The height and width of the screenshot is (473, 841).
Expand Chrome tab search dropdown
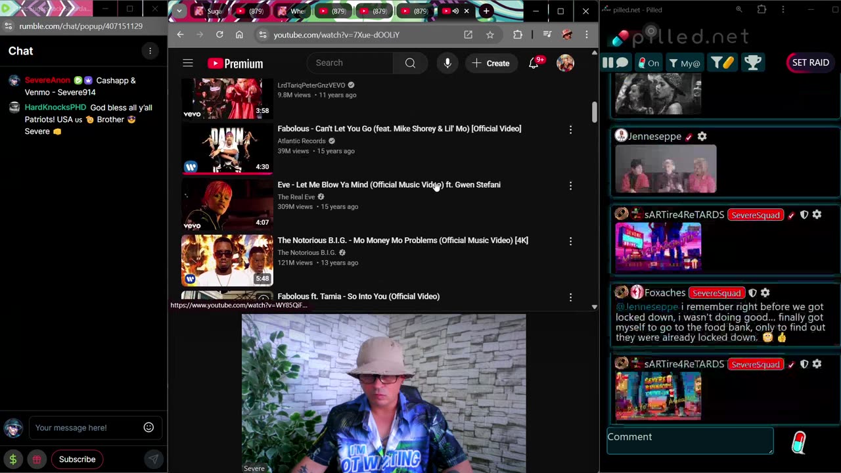(179, 11)
